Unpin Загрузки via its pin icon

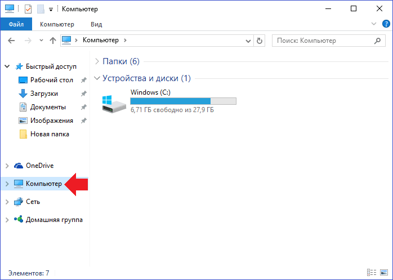(x=83, y=94)
